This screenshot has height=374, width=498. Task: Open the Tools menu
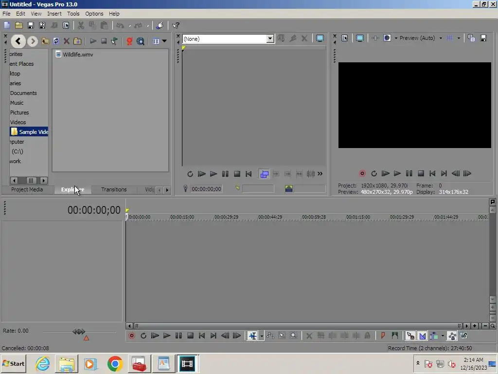coord(73,14)
